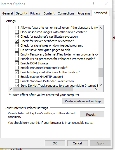Click the Reset... button
The height and width of the screenshot is (150, 115).
point(92,115)
